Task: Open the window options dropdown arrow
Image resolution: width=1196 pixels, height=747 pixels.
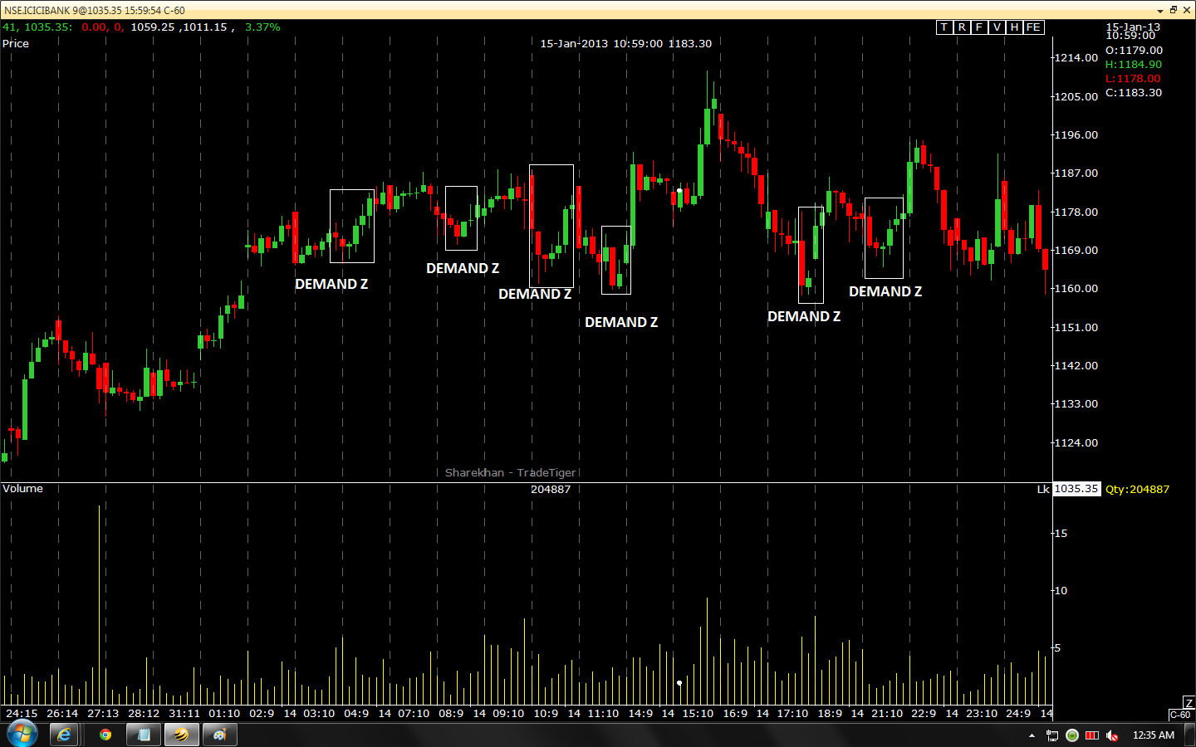Action: [x=1160, y=11]
